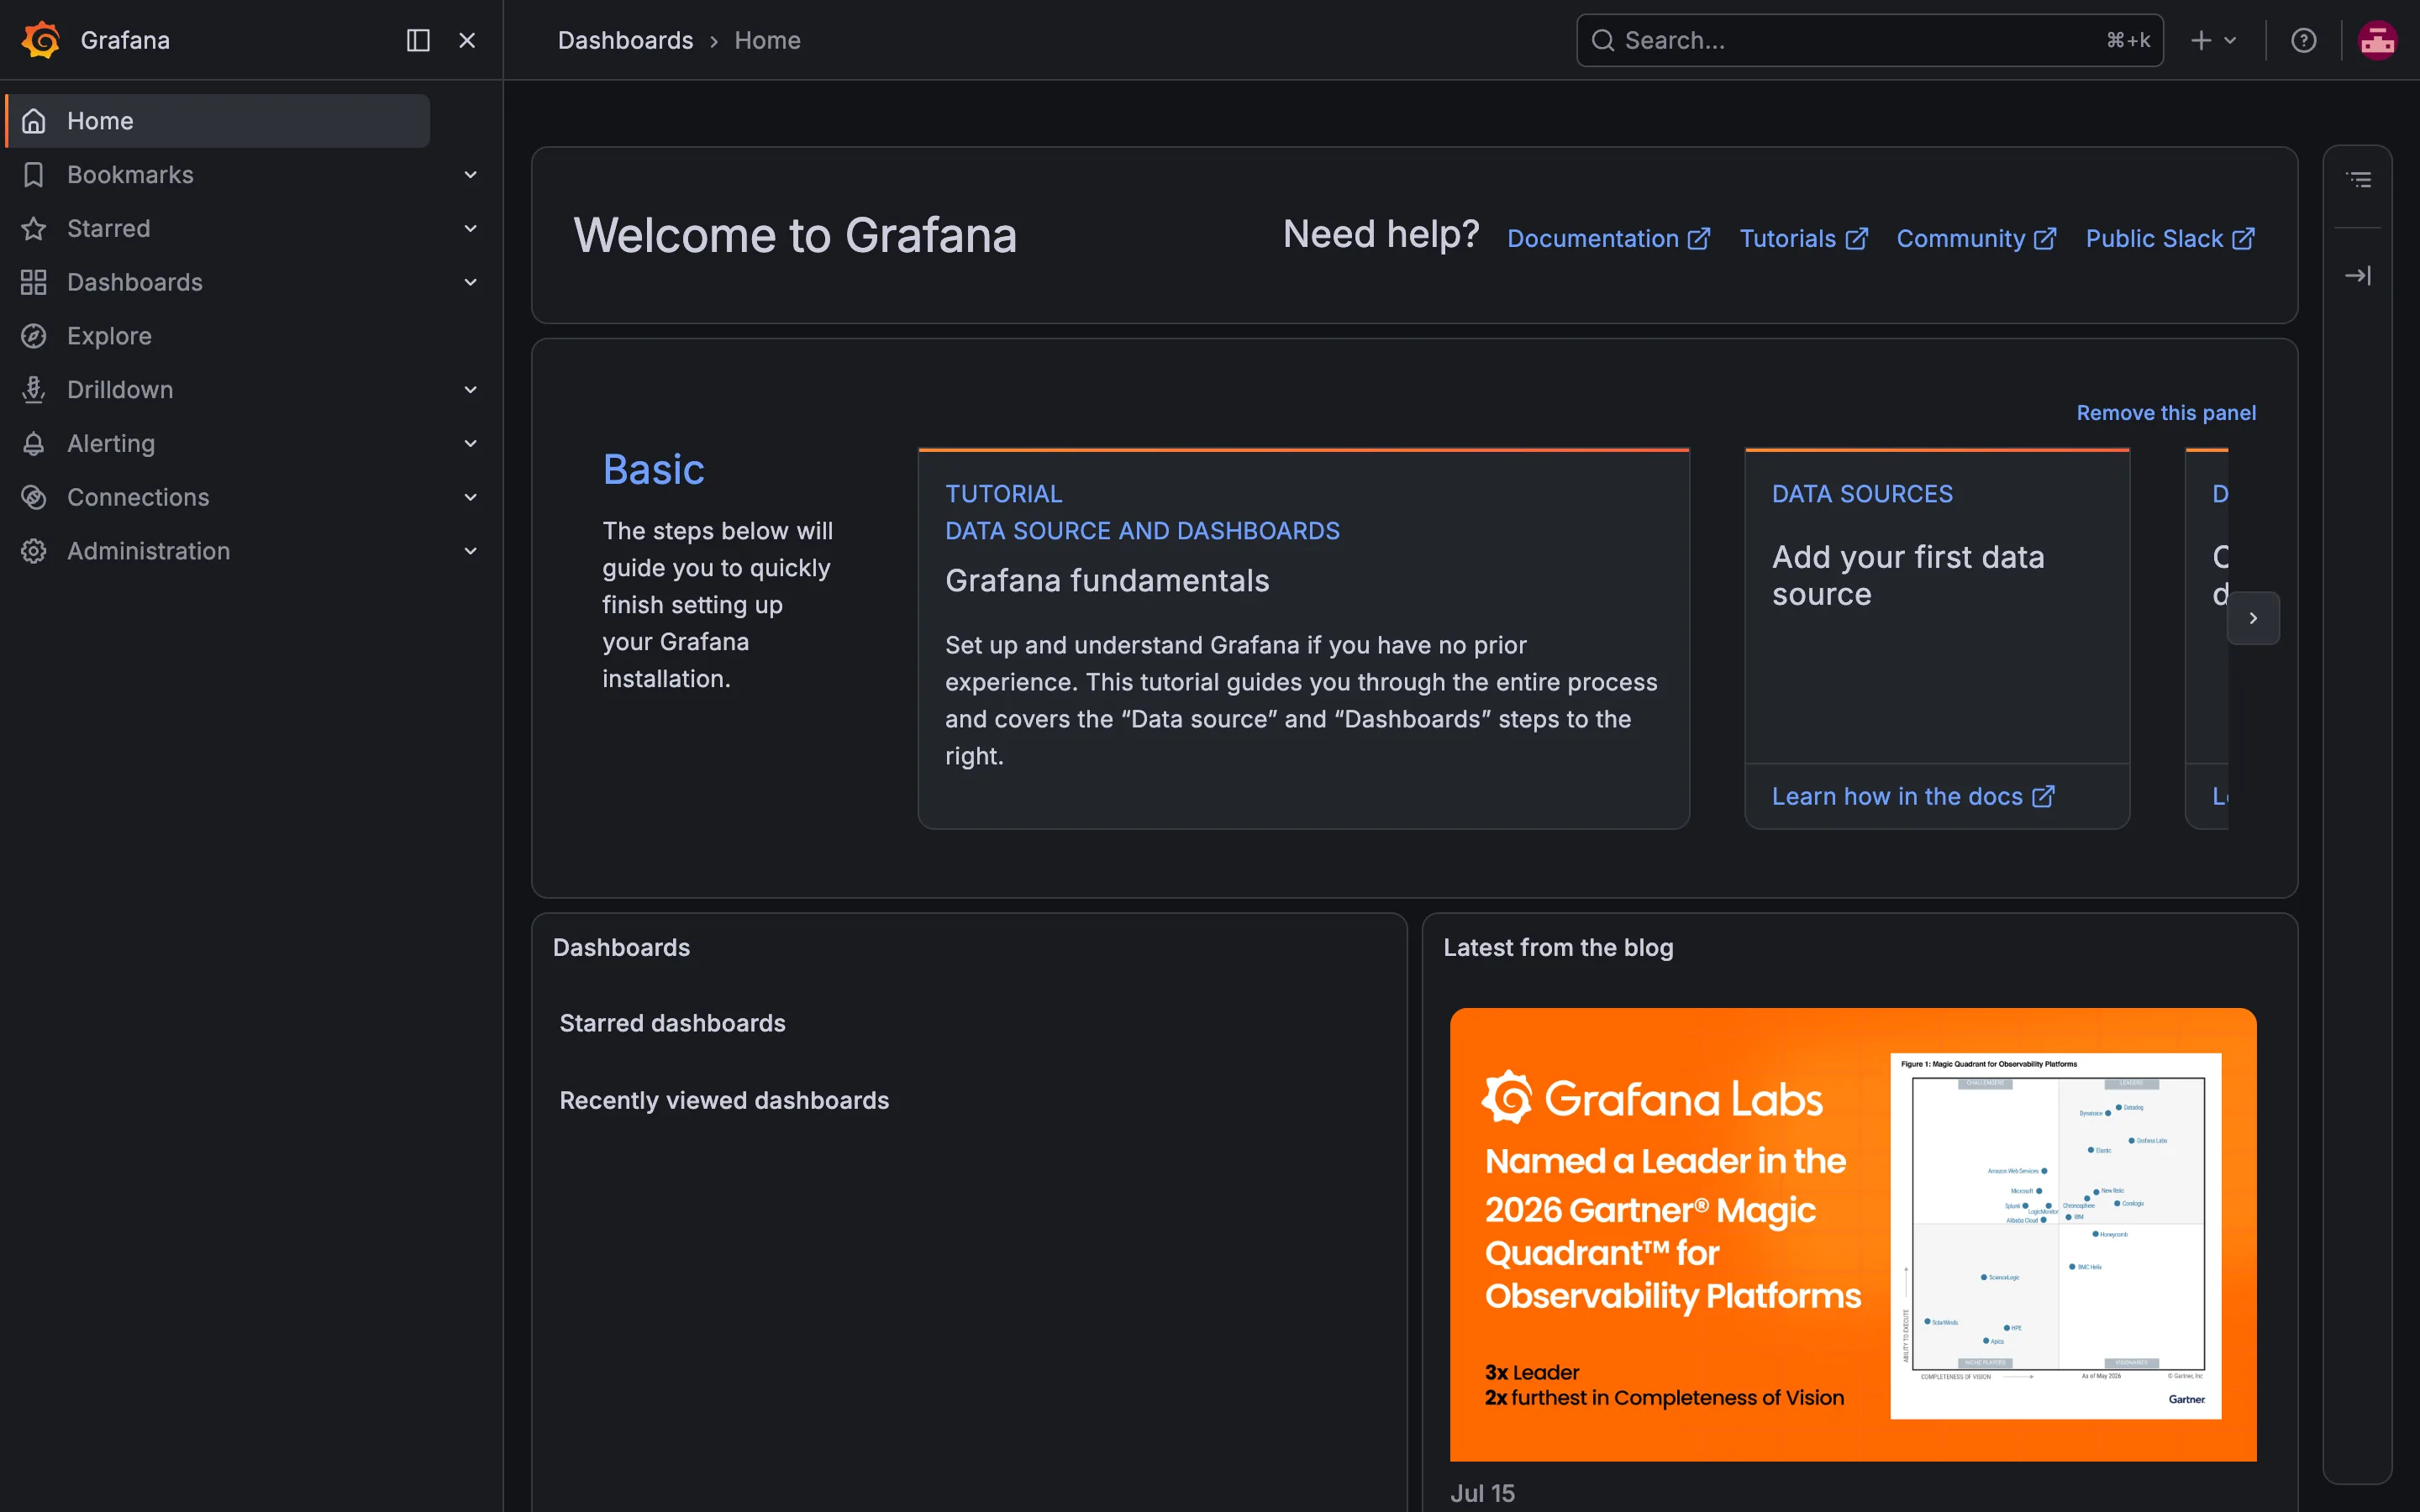Viewport: 2420px width, 1512px height.
Task: Click the Bookmarks ribbon icon
Action: [x=34, y=175]
